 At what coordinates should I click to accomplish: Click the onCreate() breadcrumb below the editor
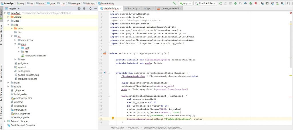coord(134,128)
